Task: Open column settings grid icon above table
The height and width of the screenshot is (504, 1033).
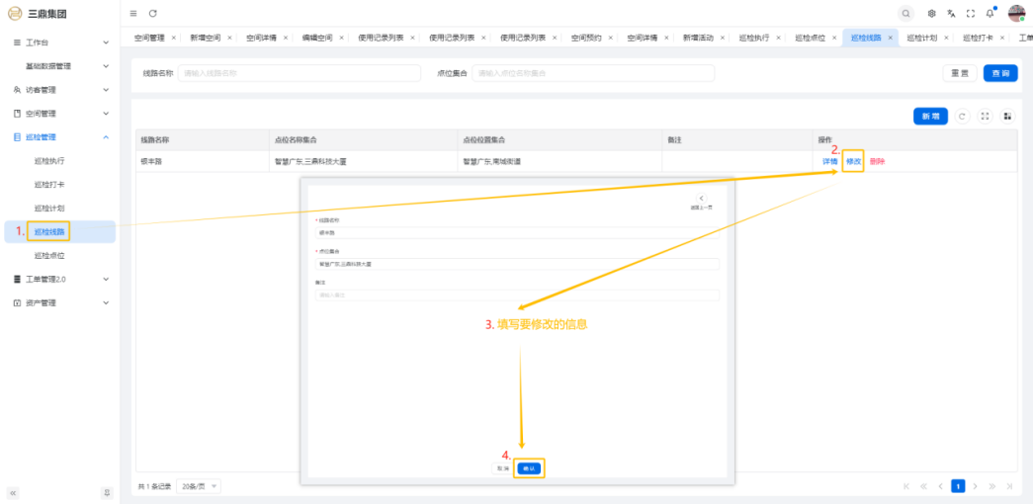Action: click(x=1007, y=116)
